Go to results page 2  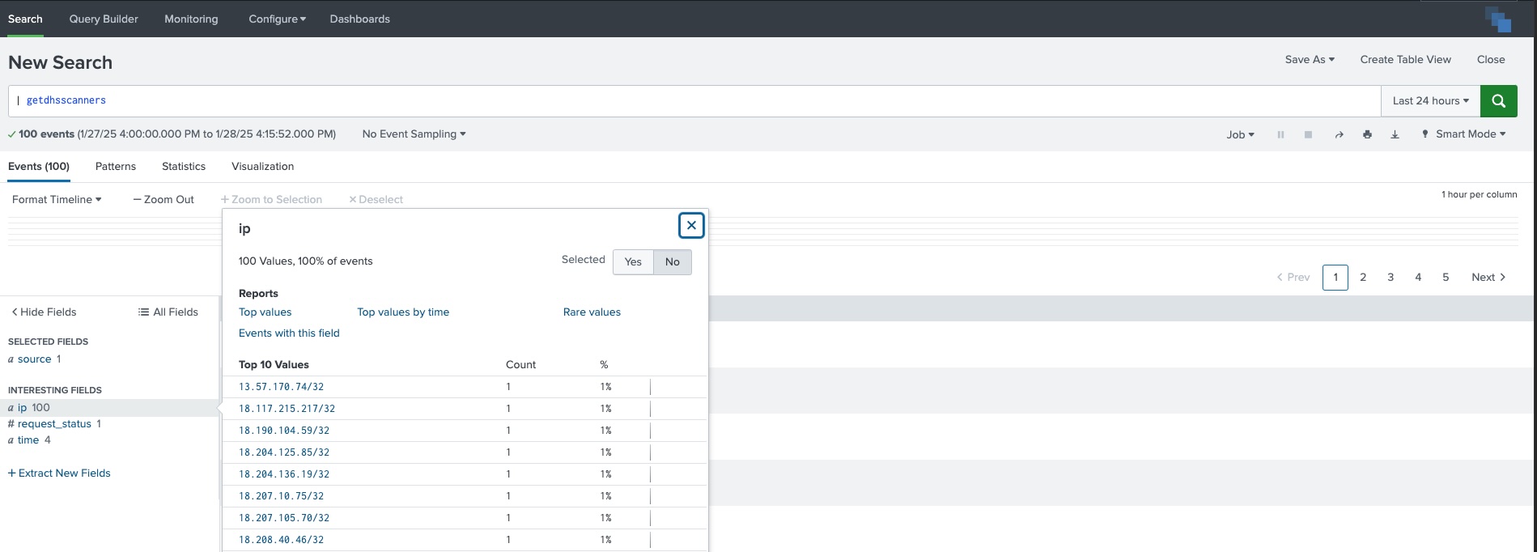pyautogui.click(x=1363, y=278)
